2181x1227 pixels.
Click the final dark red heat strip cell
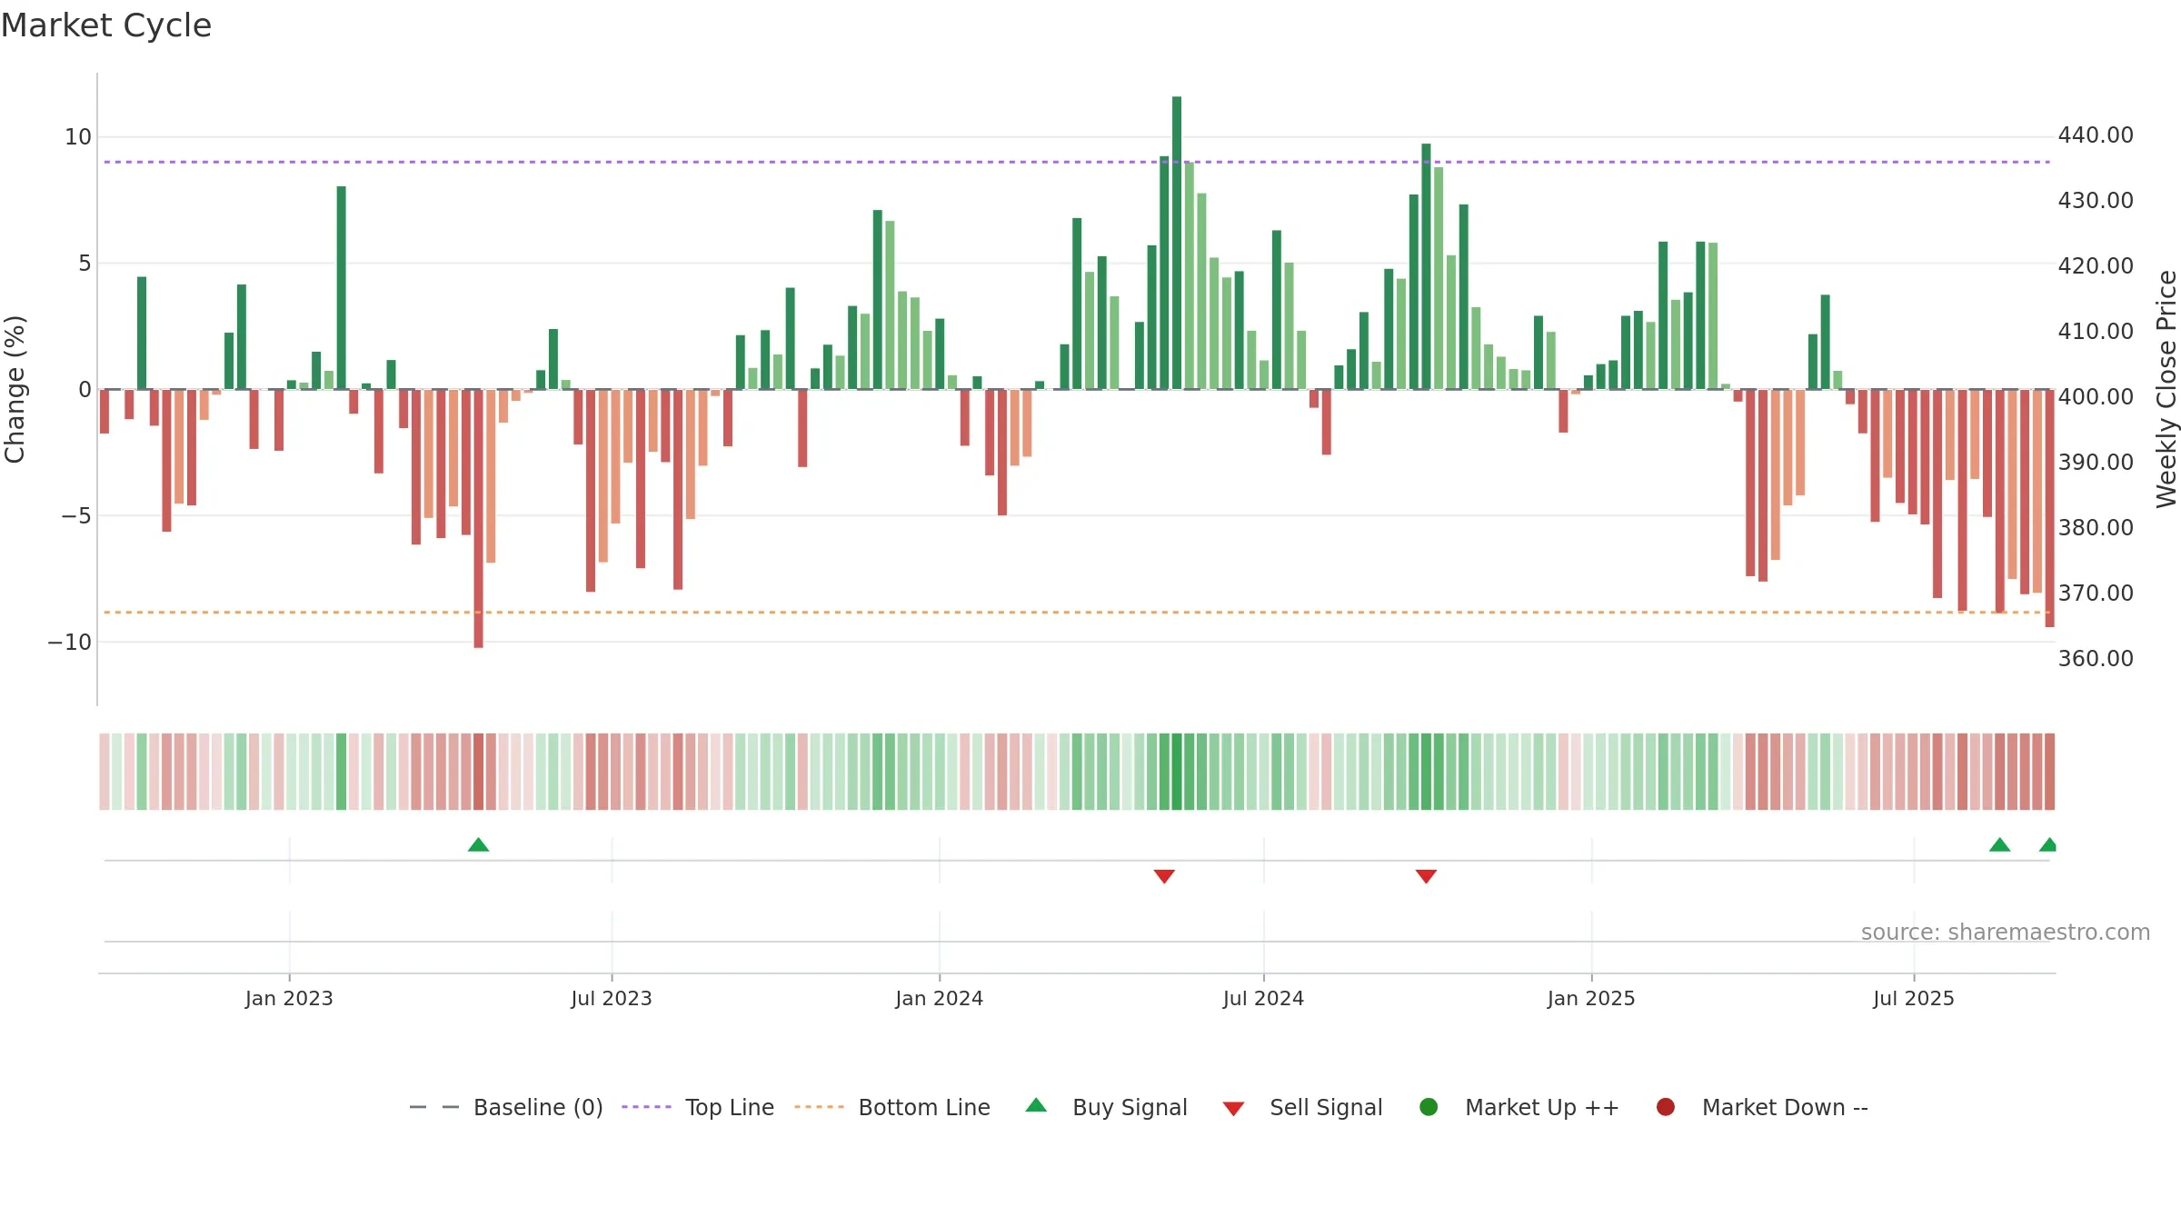click(2049, 772)
